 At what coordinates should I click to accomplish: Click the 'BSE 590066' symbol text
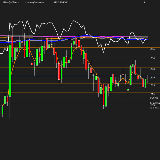pyautogui.click(x=61, y=3)
